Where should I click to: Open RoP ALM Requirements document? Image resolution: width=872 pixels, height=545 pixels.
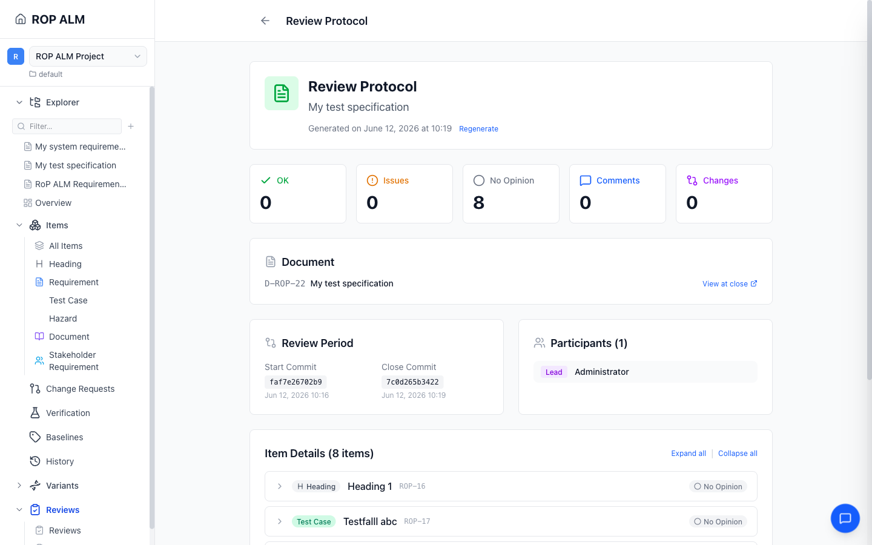coord(75,184)
